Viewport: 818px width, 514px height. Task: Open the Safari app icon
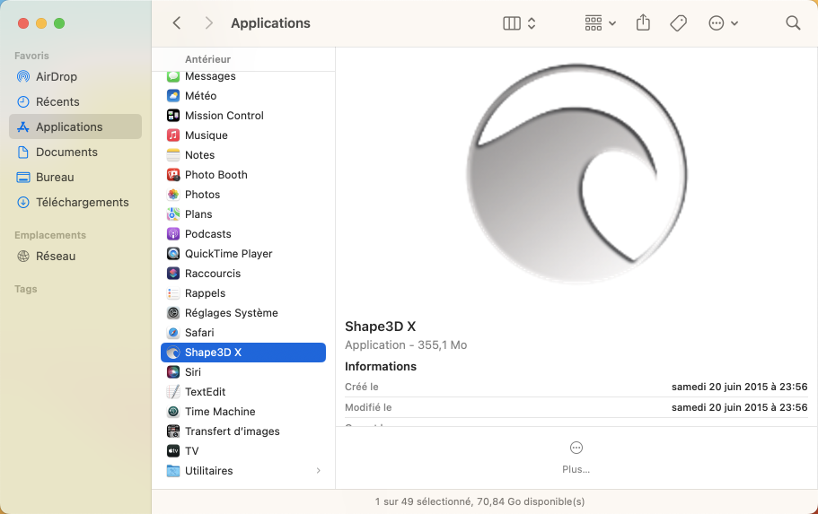[x=173, y=333]
